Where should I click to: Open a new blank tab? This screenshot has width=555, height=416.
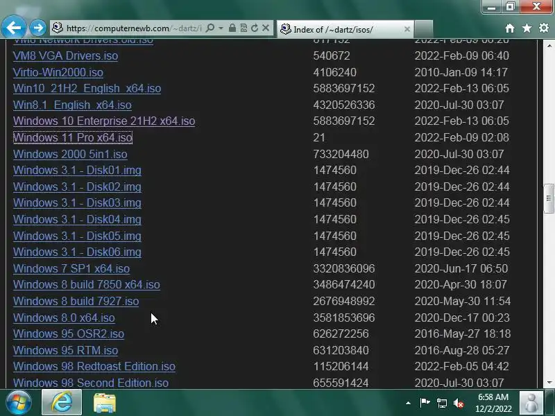(x=423, y=29)
